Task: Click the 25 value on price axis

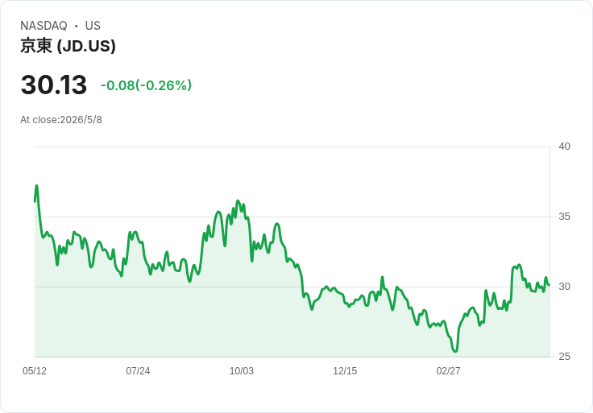Action: pyautogui.click(x=564, y=357)
